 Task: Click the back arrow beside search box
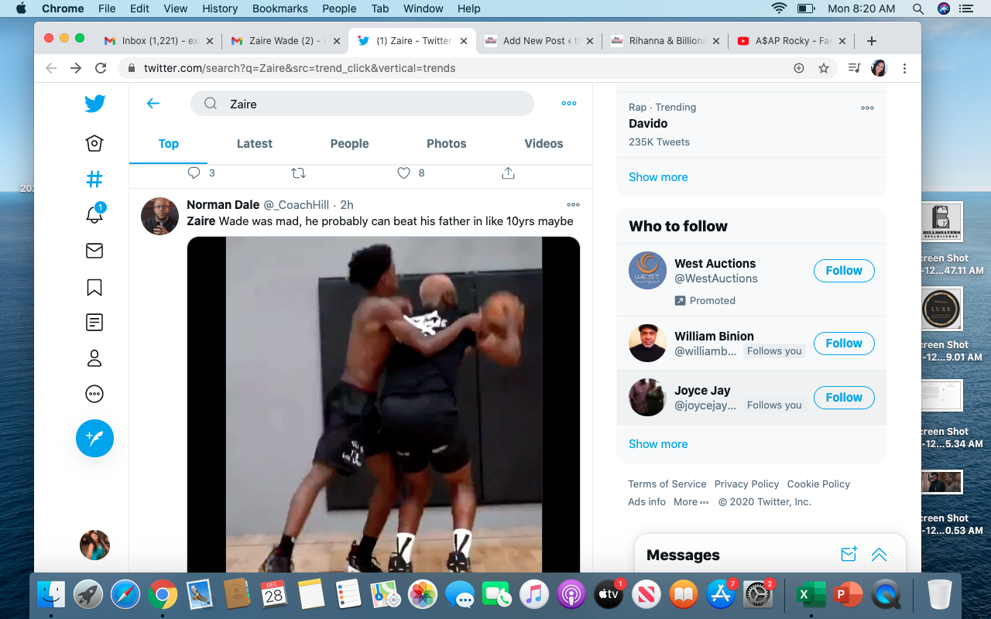tap(153, 104)
